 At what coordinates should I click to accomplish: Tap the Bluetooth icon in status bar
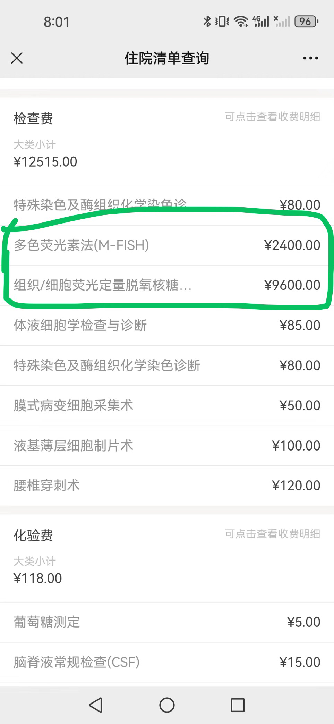click(207, 22)
